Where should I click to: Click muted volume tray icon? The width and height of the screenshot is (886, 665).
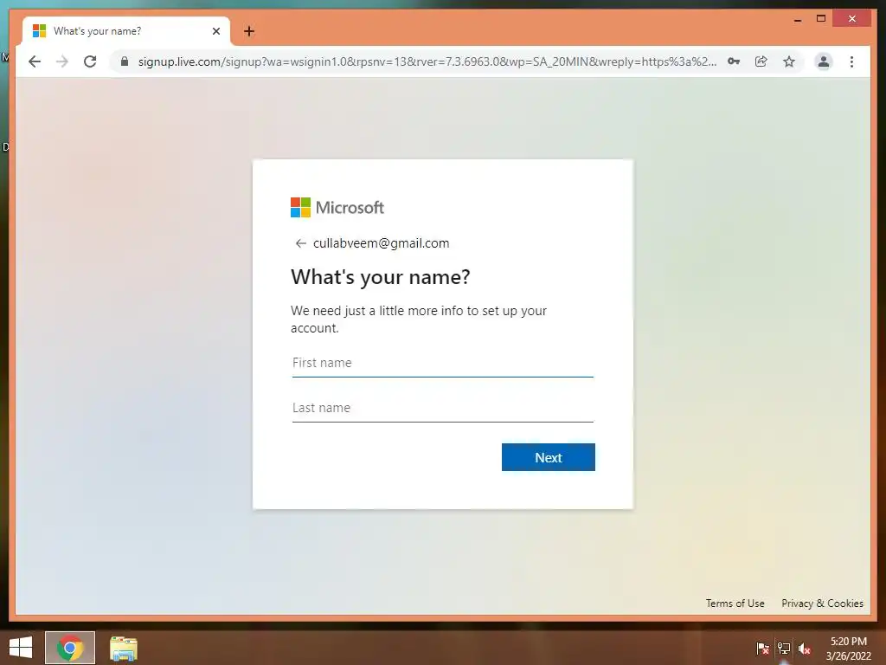point(805,648)
